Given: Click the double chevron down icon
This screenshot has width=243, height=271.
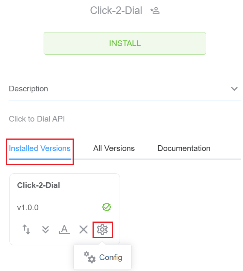Looking at the screenshot, I should tap(46, 229).
